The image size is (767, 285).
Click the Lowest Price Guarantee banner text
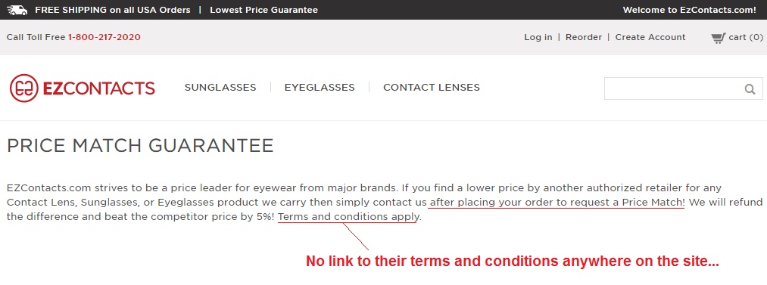(263, 10)
